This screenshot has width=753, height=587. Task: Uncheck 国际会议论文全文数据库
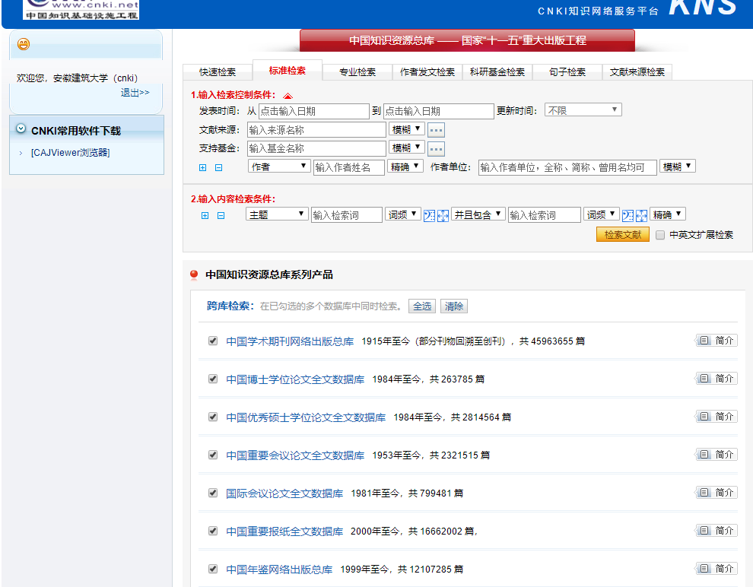[213, 493]
